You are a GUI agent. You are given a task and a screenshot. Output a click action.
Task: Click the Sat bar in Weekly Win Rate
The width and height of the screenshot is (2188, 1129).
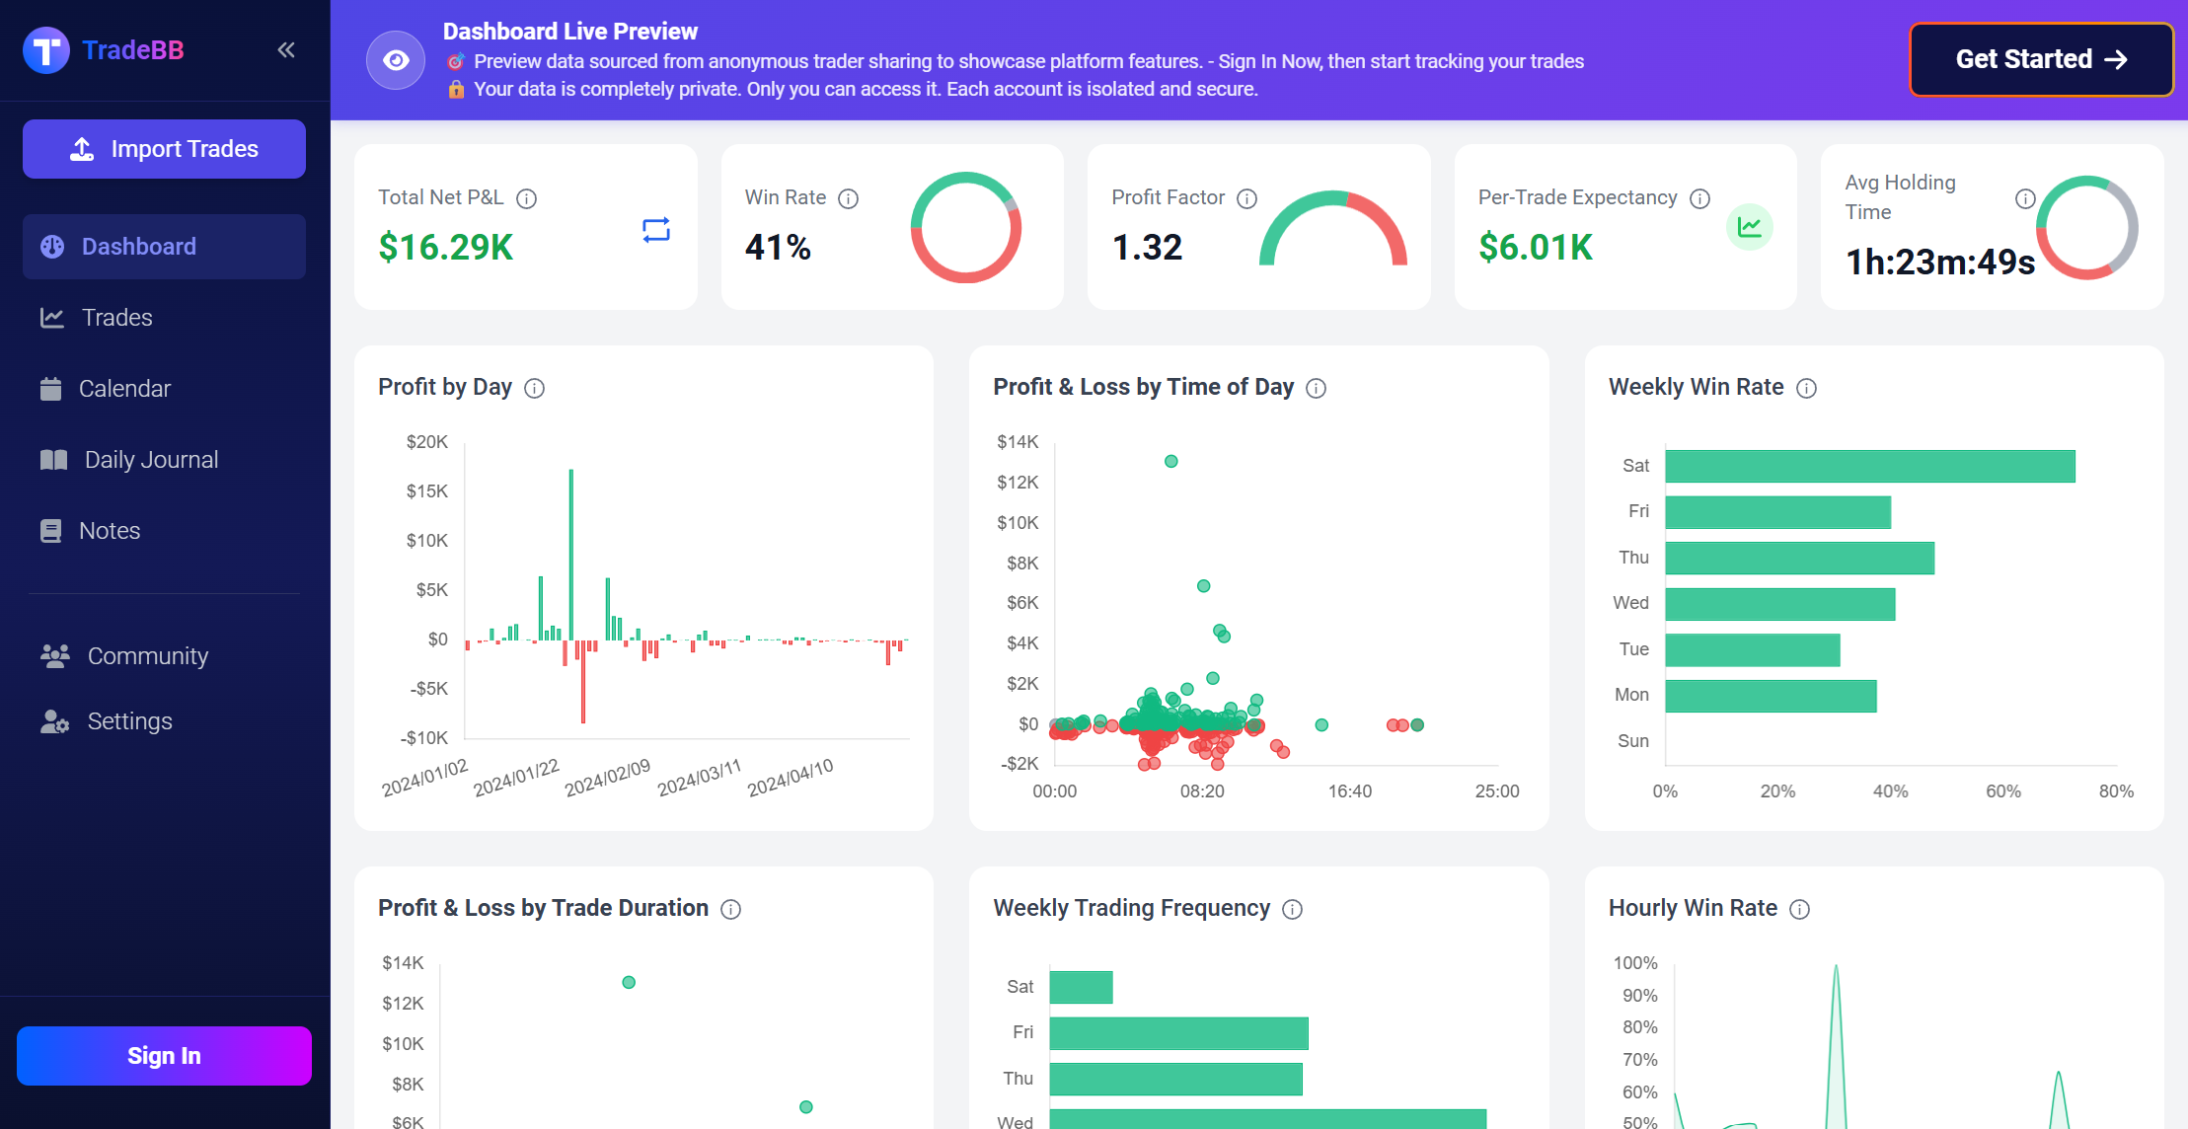click(x=1870, y=466)
